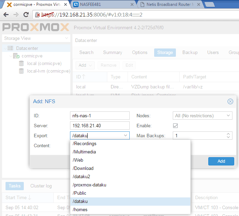Close the Netis Broadband Router tab
The height and width of the screenshot is (216, 239).
click(x=199, y=4)
